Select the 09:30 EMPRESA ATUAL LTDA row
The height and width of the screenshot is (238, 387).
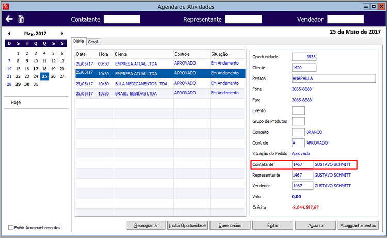tap(160, 64)
